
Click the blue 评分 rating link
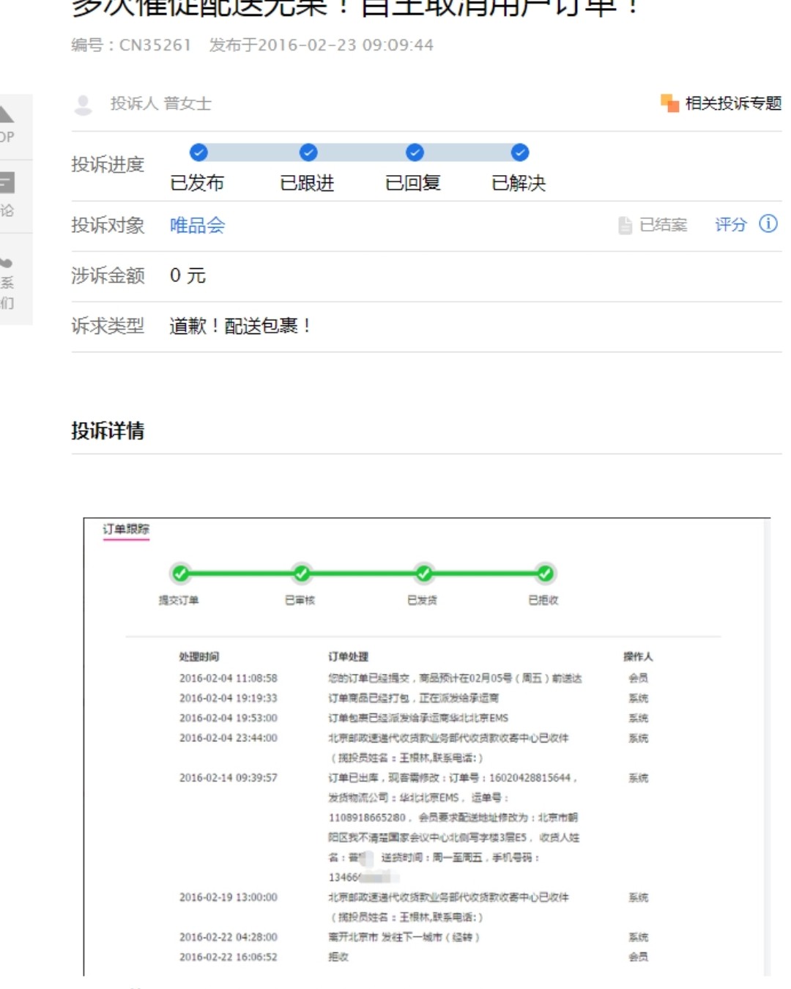(729, 225)
